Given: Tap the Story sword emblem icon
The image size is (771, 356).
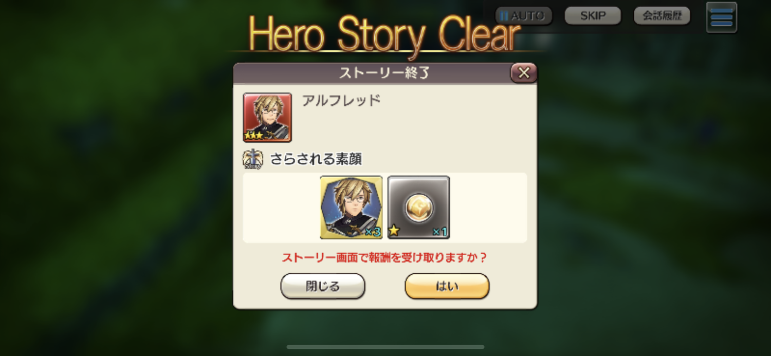Looking at the screenshot, I should (252, 159).
